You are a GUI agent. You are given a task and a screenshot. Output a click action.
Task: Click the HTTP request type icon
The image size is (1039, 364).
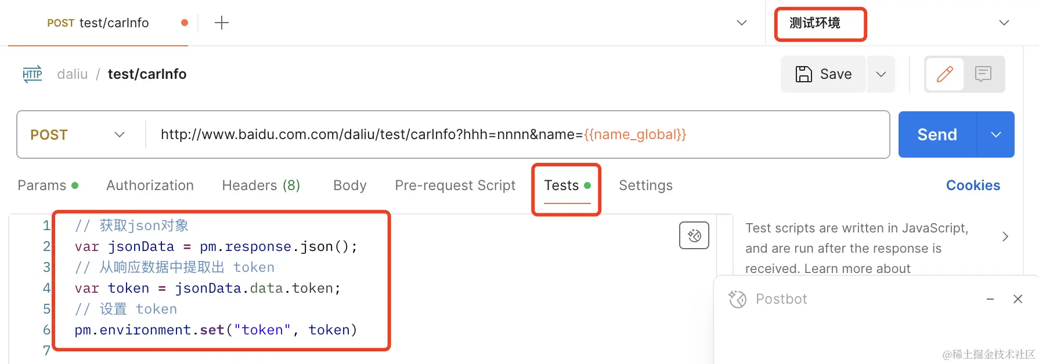coord(33,74)
